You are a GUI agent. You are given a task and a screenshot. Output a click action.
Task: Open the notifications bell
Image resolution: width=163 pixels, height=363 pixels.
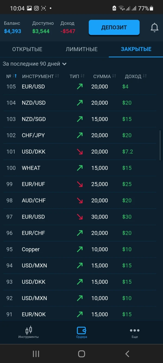coord(154,28)
